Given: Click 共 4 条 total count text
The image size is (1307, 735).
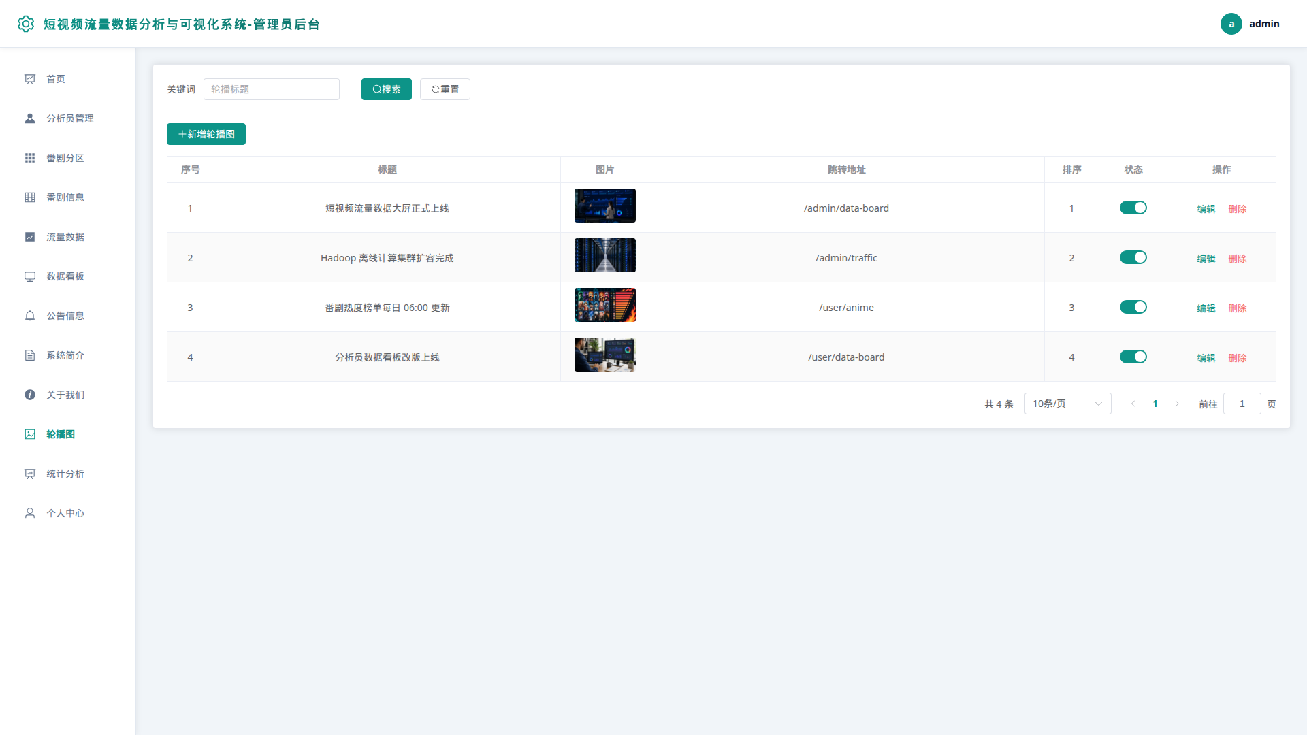Looking at the screenshot, I should pyautogui.click(x=999, y=404).
